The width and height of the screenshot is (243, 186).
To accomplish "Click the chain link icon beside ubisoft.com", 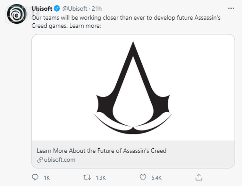I will [x=40, y=160].
